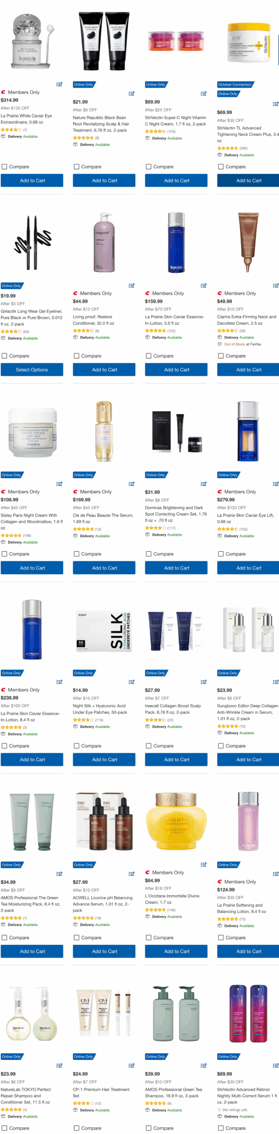This screenshot has width=279, height=1134.
Task: Open ACWELL Licorice pH Balancing Serum link
Action: click(x=103, y=904)
